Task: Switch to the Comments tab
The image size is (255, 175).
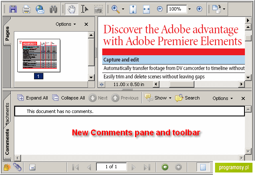Action: 7,142
